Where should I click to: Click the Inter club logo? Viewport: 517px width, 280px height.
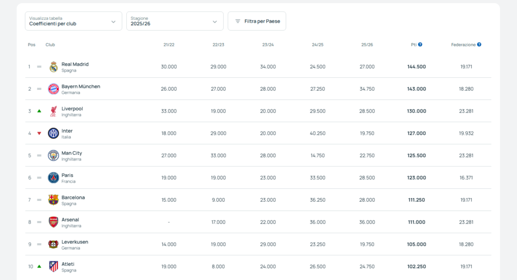54,133
